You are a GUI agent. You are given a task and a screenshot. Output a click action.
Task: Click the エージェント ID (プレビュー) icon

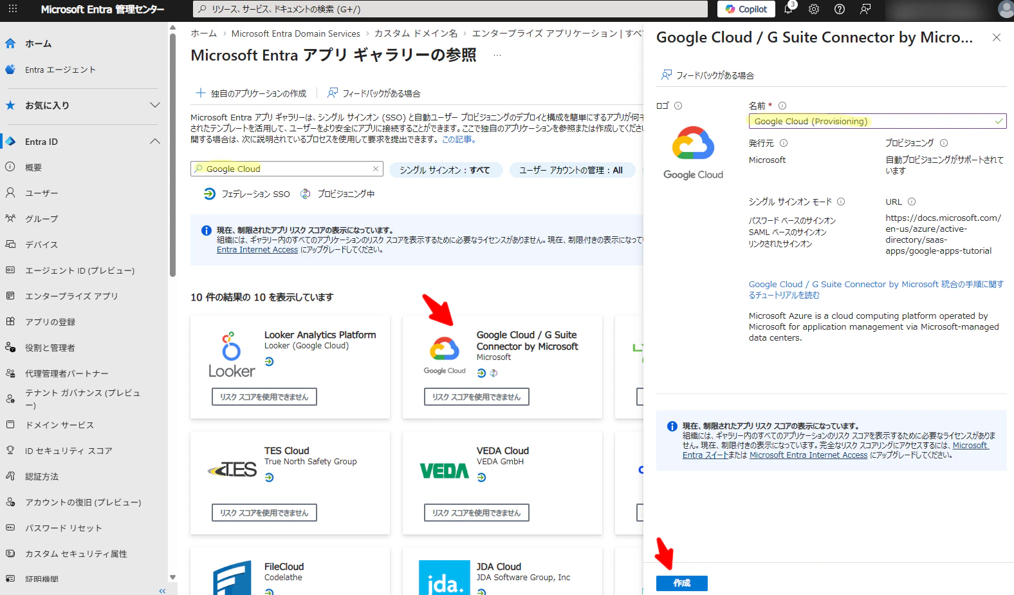10,270
